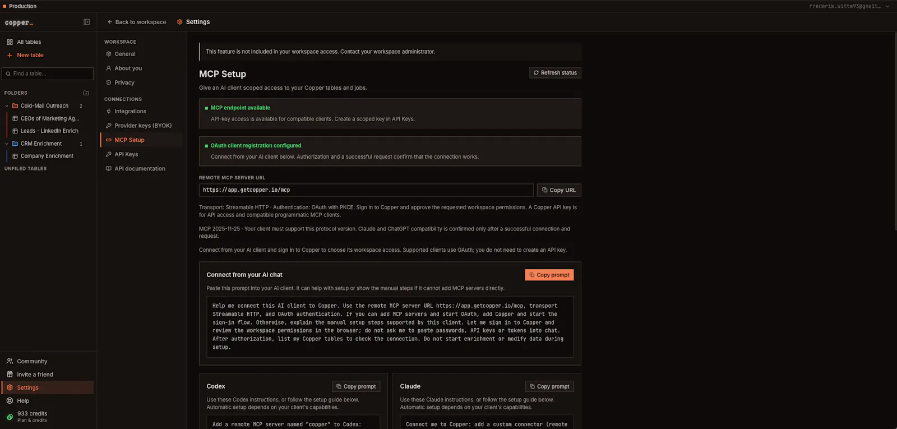Click the Help question mark icon
The height and width of the screenshot is (429, 897).
[x=10, y=400]
